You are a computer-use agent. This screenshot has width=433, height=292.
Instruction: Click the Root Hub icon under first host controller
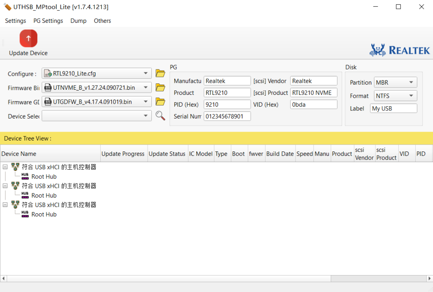tap(25, 176)
